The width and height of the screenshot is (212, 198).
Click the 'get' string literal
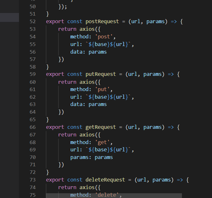[102, 142]
